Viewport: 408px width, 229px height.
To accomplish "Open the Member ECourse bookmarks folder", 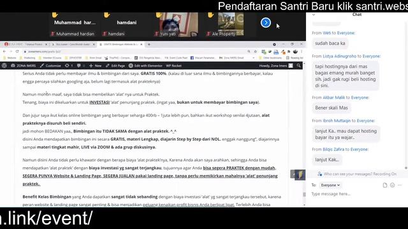I will click(50, 58).
